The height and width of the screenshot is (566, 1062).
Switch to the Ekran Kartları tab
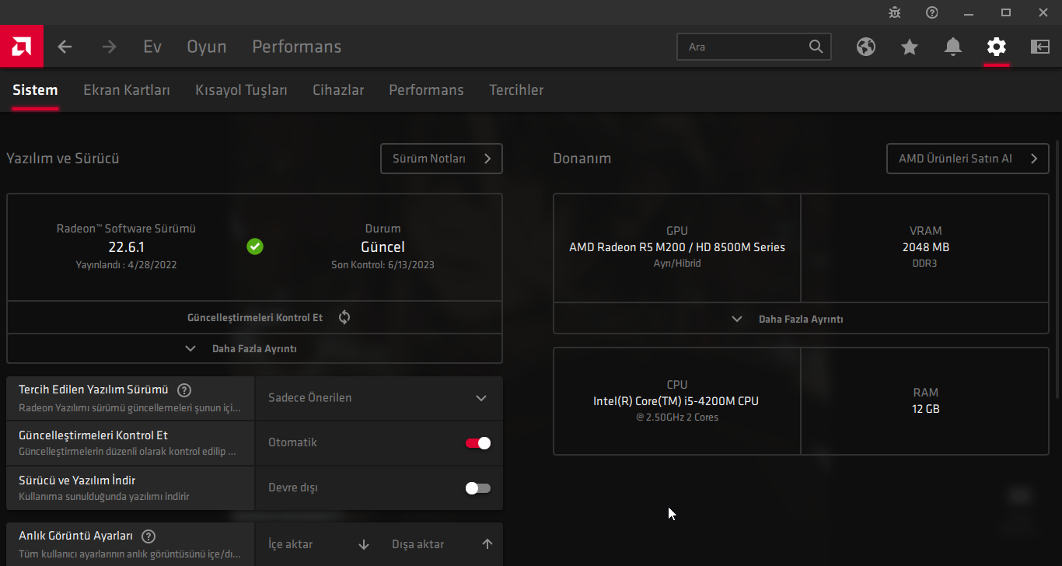127,90
